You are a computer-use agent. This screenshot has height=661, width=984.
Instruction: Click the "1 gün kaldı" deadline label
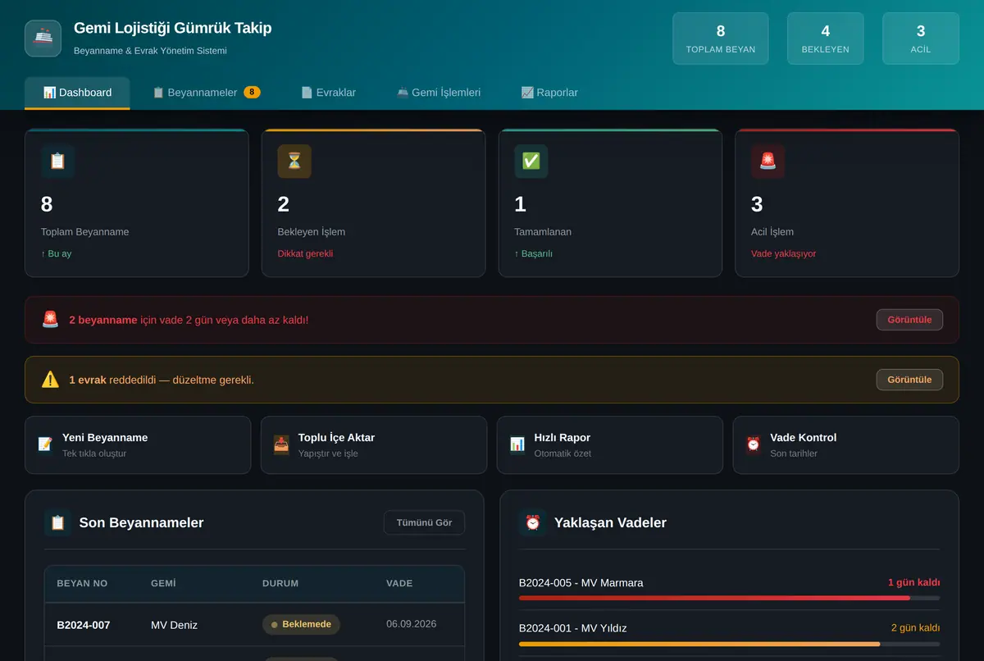click(914, 582)
